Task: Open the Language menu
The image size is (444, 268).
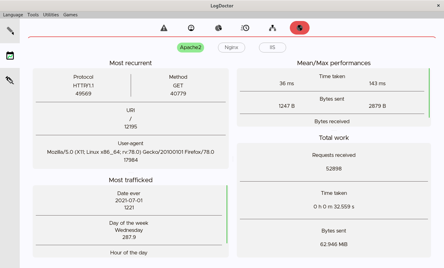Action: coord(13,15)
